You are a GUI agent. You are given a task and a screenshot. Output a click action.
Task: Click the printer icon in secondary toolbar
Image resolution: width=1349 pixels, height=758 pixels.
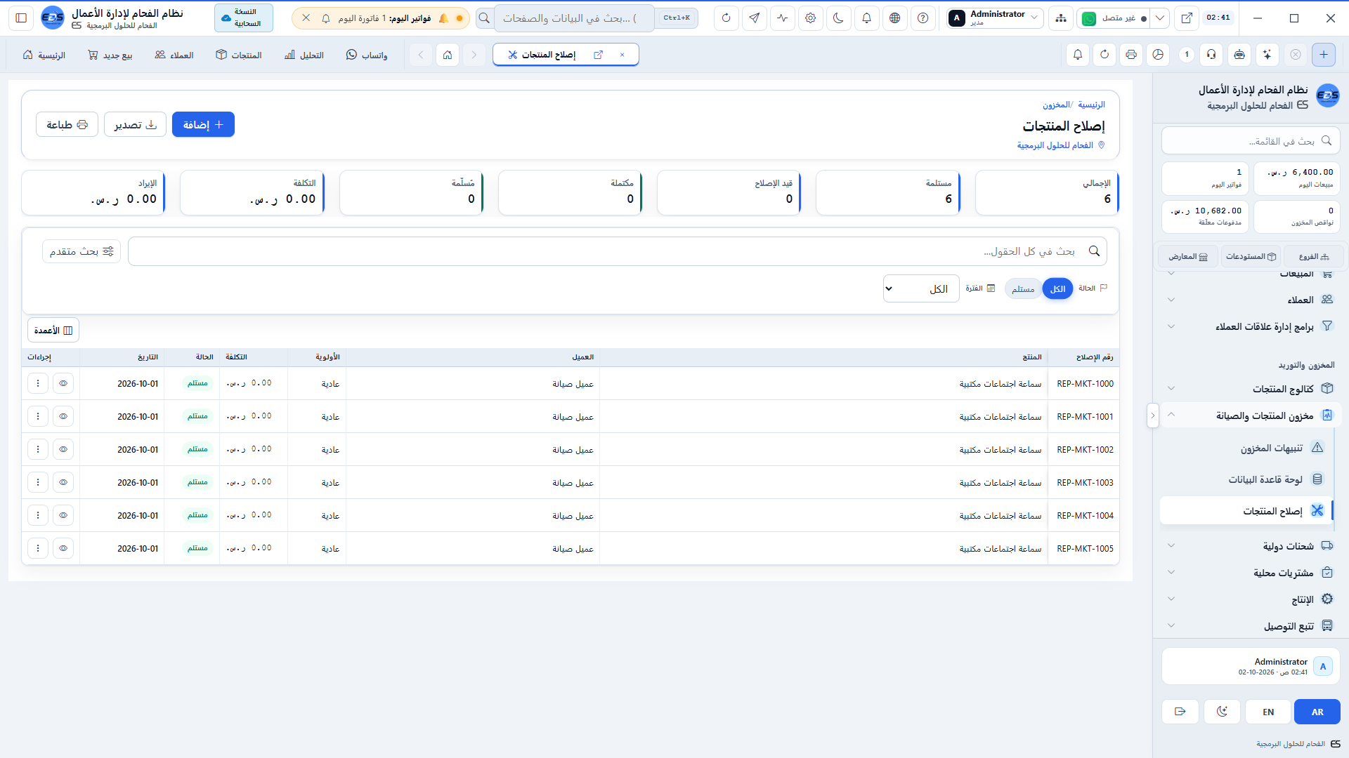1131,55
